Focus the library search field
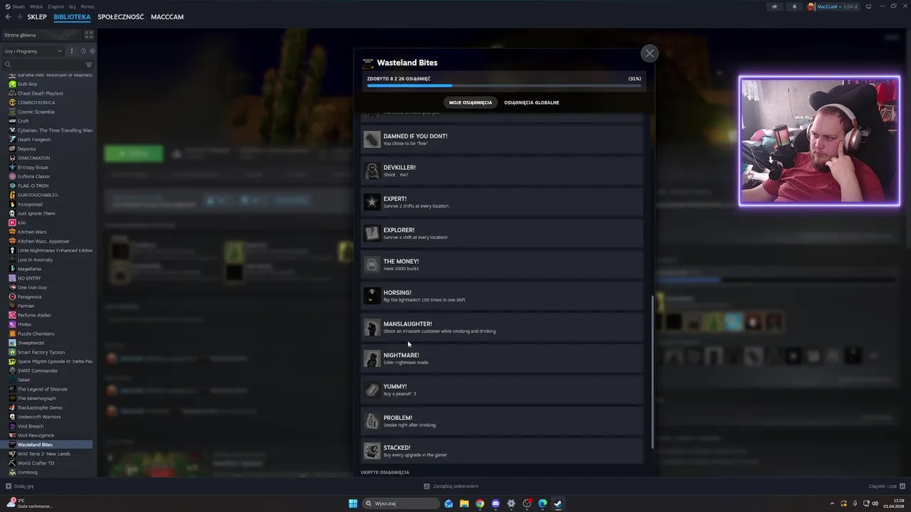This screenshot has height=512, width=911. tap(43, 65)
